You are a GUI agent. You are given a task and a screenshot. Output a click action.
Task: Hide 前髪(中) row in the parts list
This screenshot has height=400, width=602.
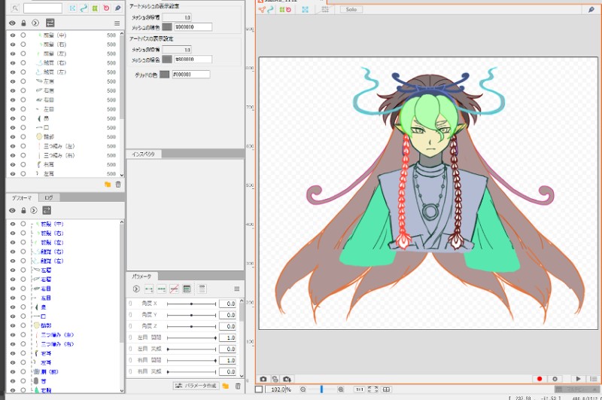coord(13,35)
